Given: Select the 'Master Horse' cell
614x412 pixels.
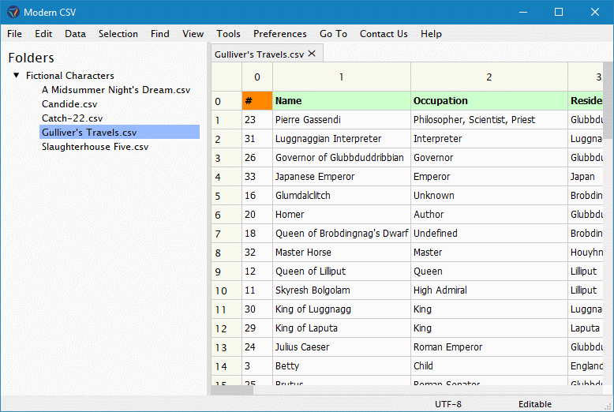Looking at the screenshot, I should [342, 253].
